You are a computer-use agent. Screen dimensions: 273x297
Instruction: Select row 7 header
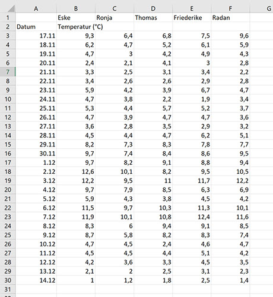(8, 72)
